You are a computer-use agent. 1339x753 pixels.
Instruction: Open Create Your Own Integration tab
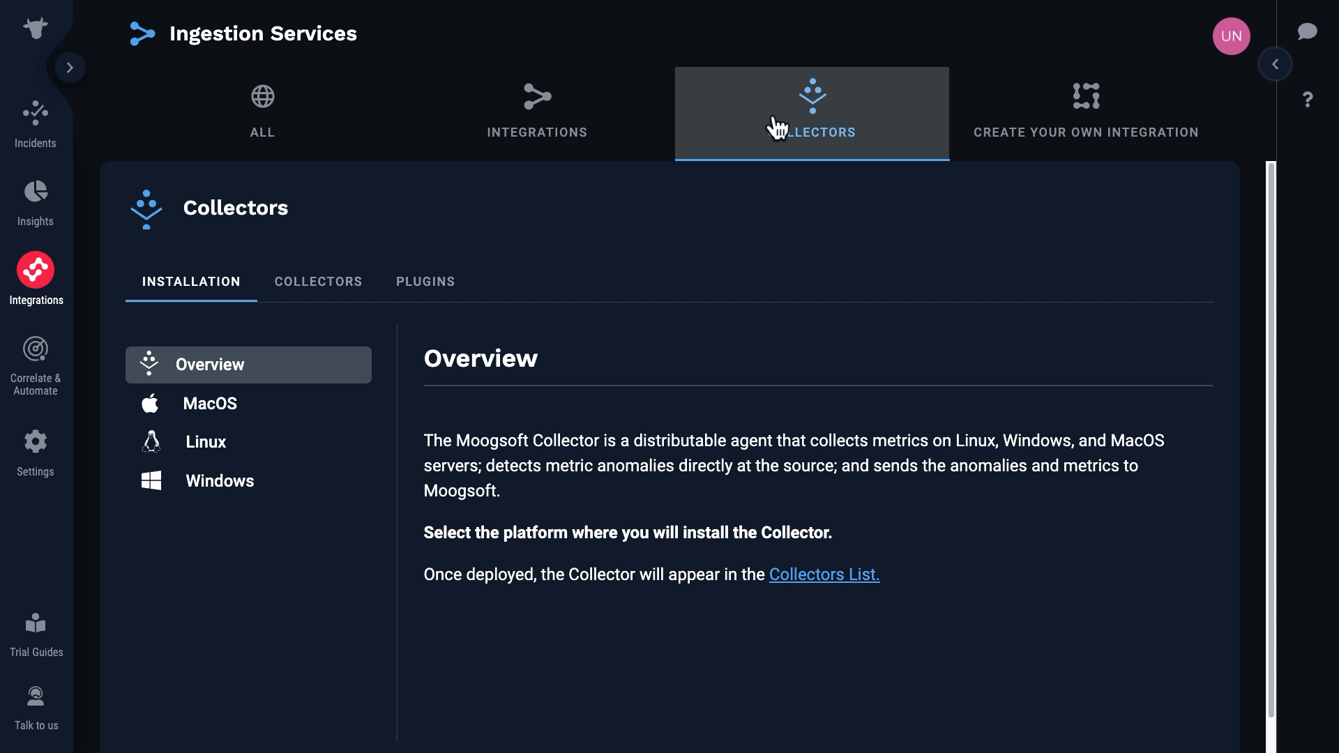click(1086, 113)
